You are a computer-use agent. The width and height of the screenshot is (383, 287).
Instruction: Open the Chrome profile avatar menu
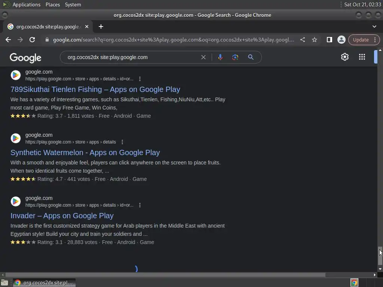point(341,40)
